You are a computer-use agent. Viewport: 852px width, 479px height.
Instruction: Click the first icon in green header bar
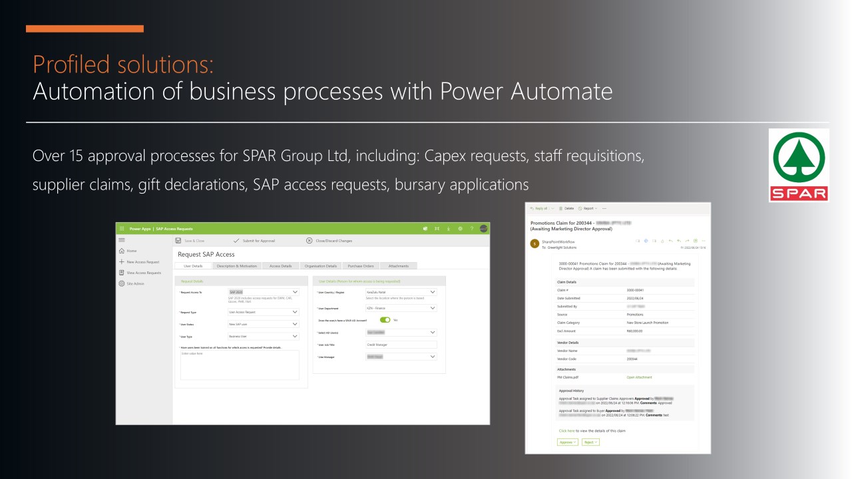tap(425, 228)
